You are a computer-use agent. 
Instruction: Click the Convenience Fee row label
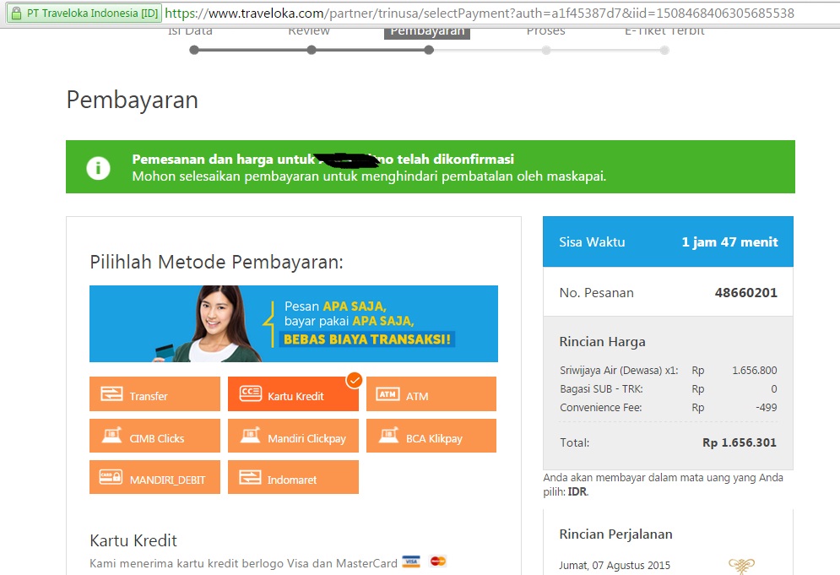[x=600, y=407]
